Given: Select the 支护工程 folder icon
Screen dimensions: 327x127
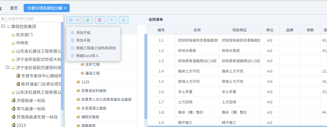Looking at the screenshot, I should (82, 64).
